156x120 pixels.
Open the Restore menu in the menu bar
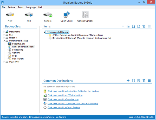12,7
